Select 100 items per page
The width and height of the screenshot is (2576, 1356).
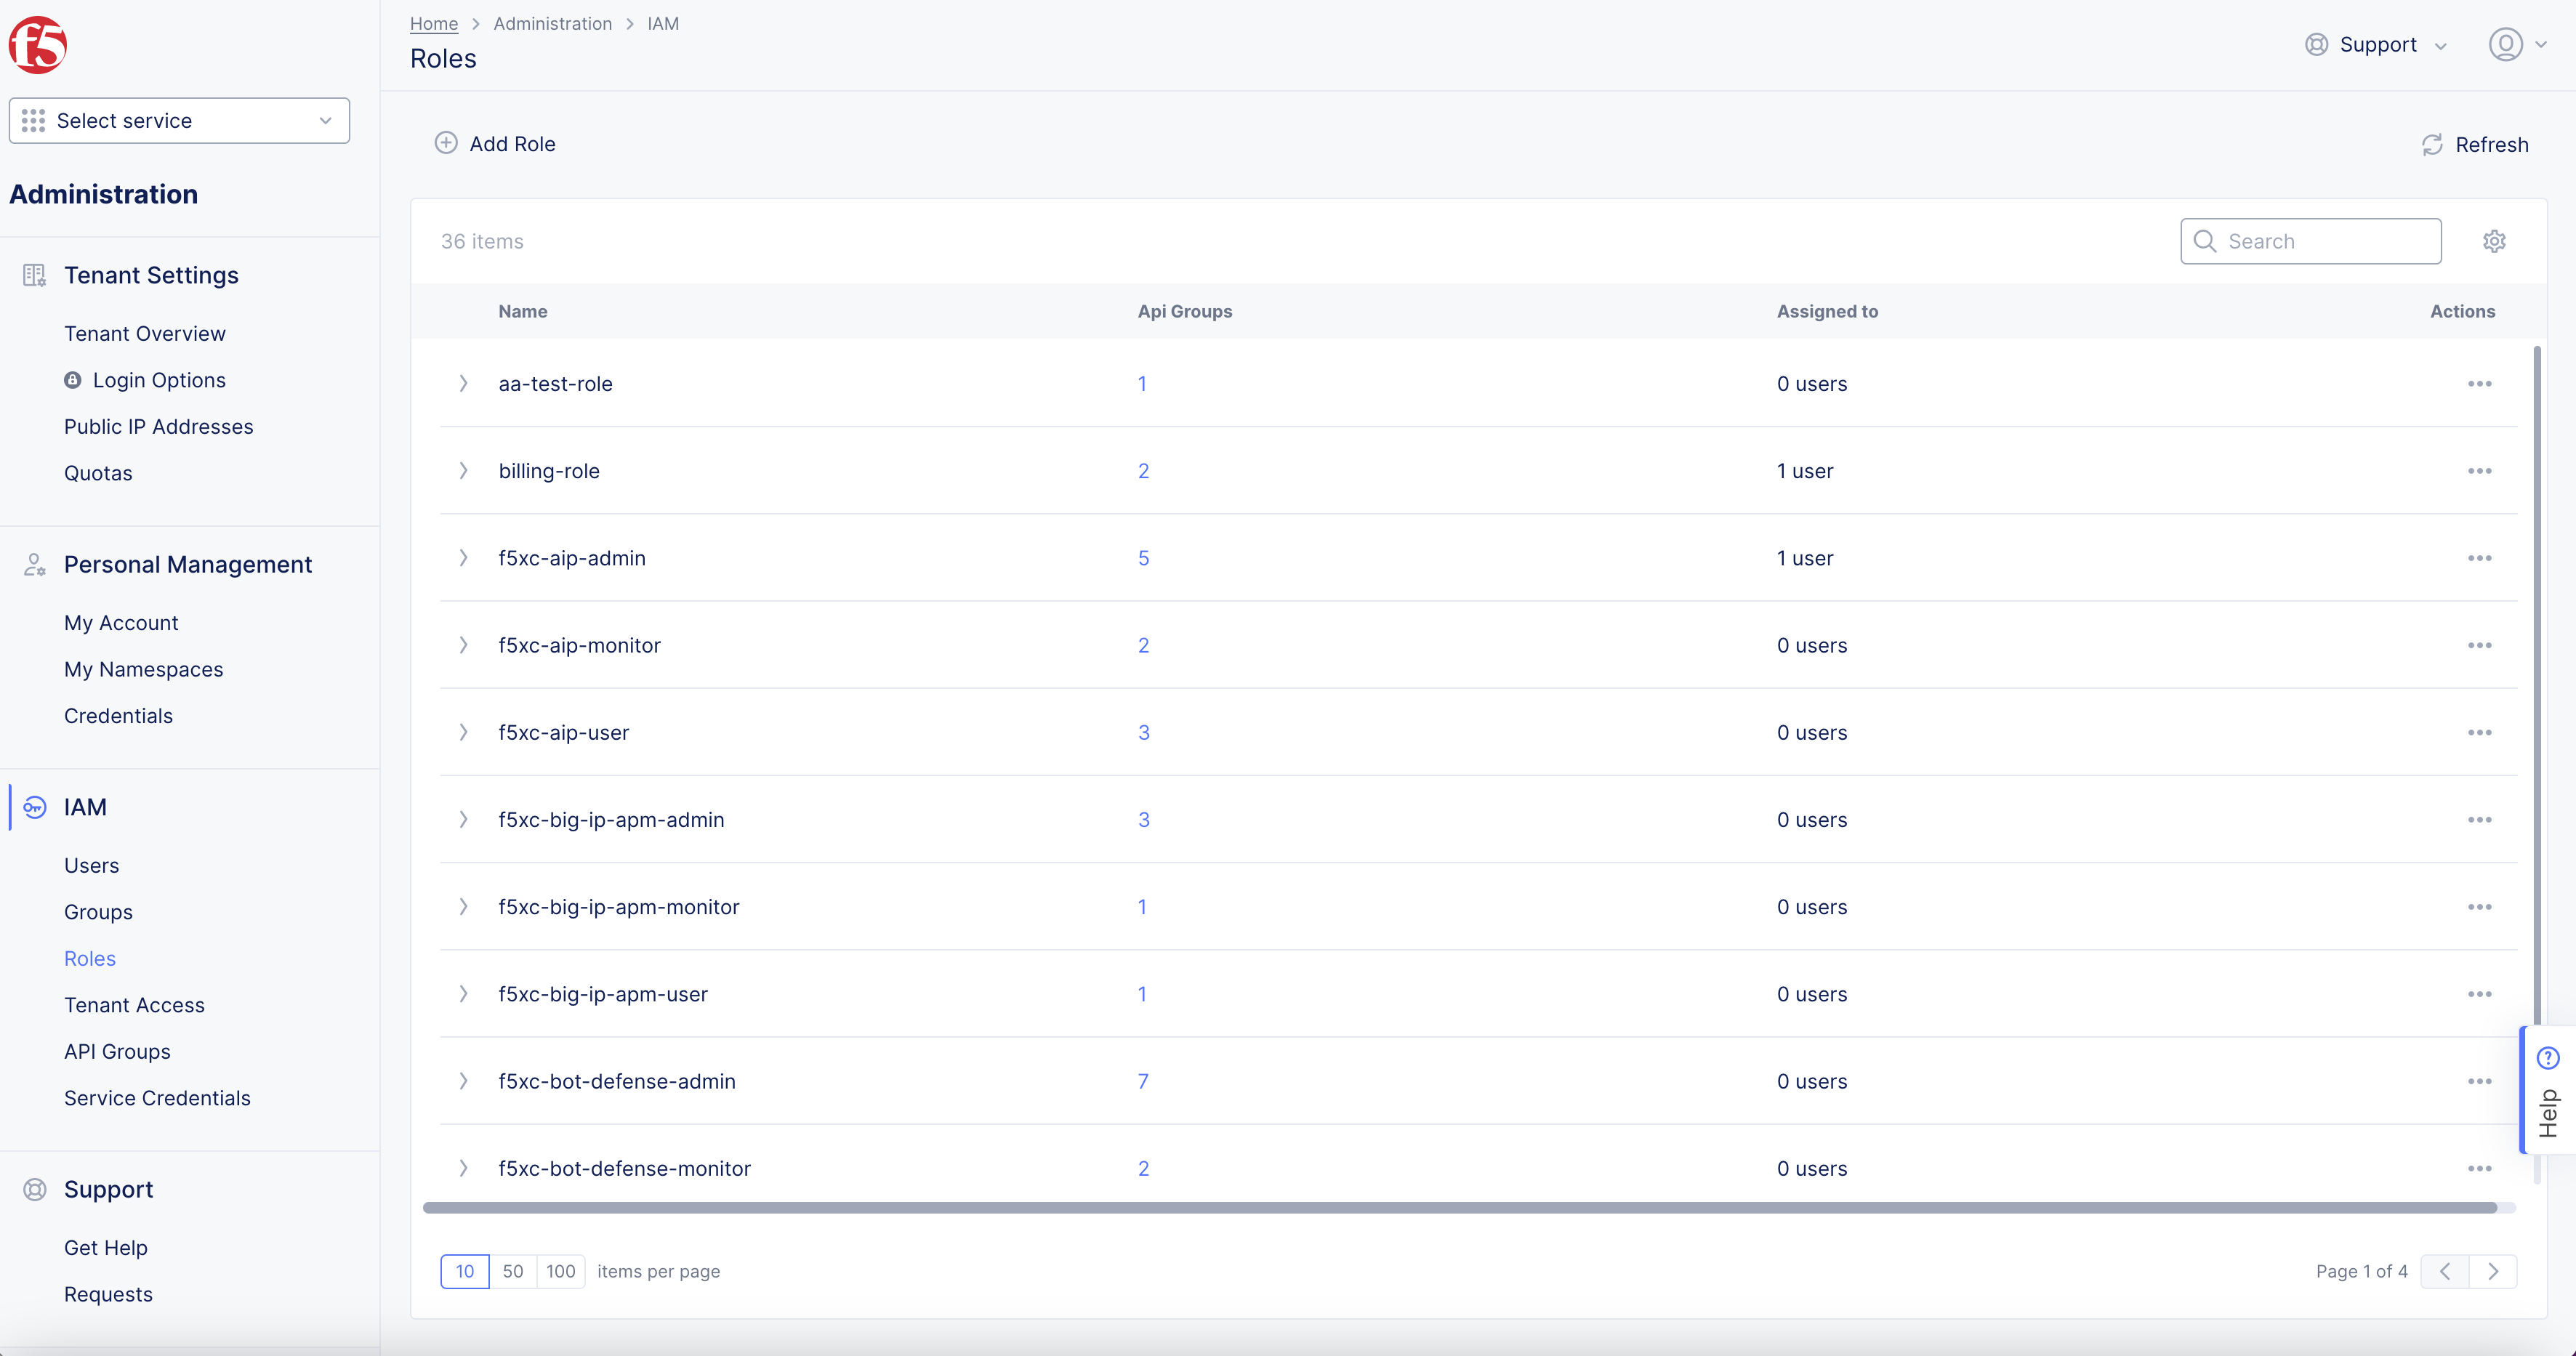tap(560, 1271)
